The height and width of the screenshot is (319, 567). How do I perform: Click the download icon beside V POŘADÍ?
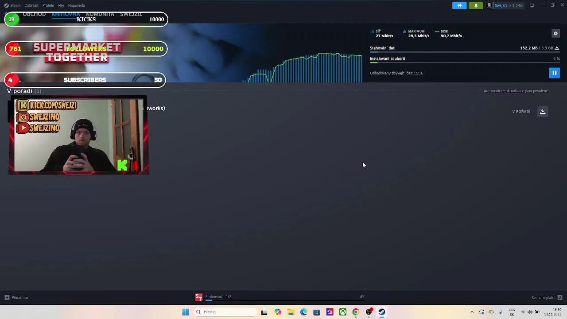click(543, 111)
